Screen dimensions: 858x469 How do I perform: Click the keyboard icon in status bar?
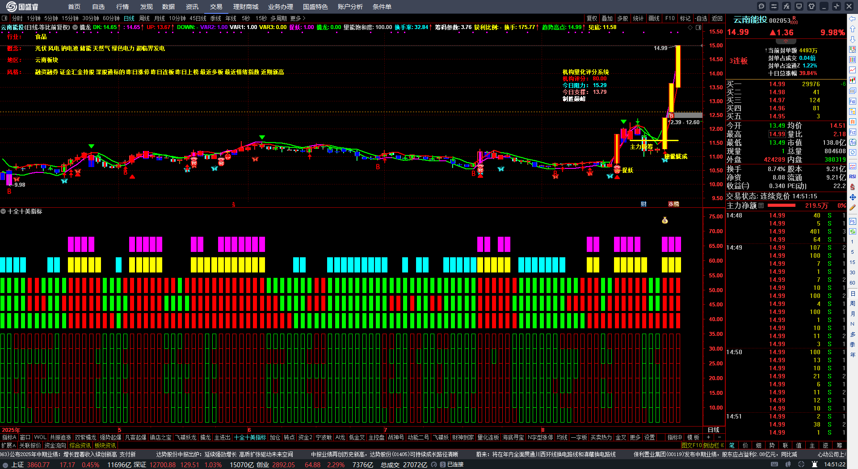(774, 465)
